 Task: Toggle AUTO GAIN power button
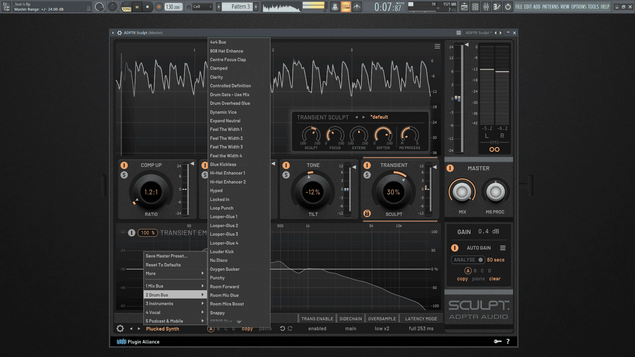coord(455,248)
